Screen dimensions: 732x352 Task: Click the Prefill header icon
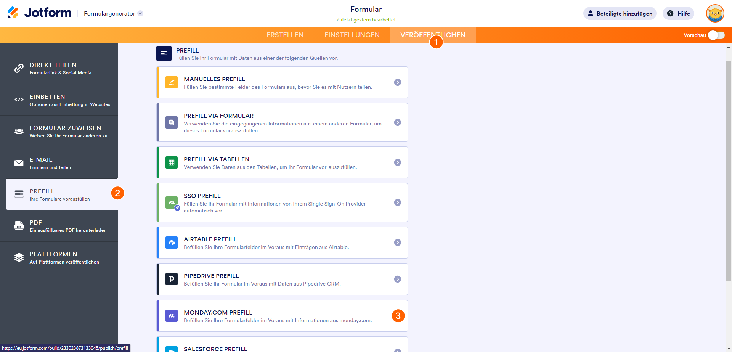coord(164,53)
